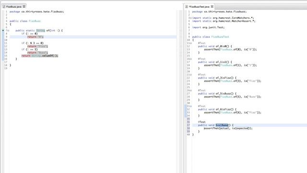The image size is (307, 173).
Task: Click the assertThat line calling FizzBuzz.of(5)
Action: 233,97
